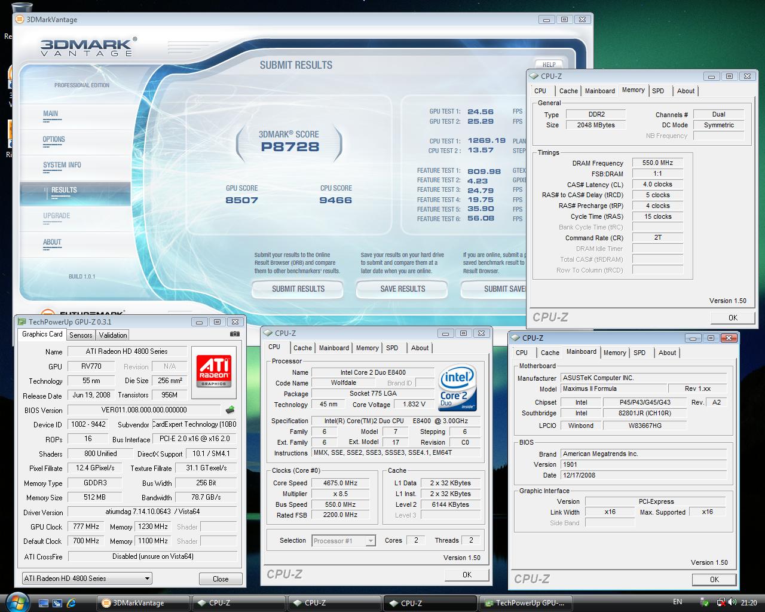Viewport: 765px width, 612px height.
Task: Click the Driver Version field in GPU-Z
Action: 152,512
